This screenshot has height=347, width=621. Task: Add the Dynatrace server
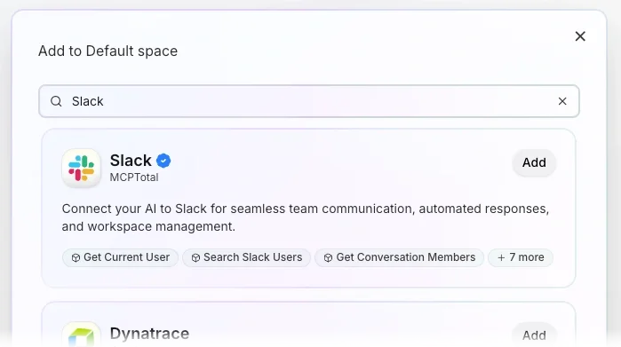534,335
